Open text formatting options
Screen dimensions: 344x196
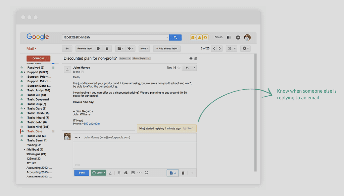pos(110,173)
